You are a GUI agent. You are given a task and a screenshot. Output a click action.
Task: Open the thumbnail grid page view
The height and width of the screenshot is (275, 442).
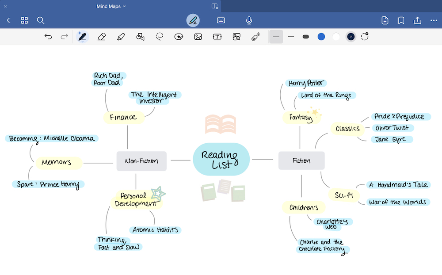coord(24,20)
